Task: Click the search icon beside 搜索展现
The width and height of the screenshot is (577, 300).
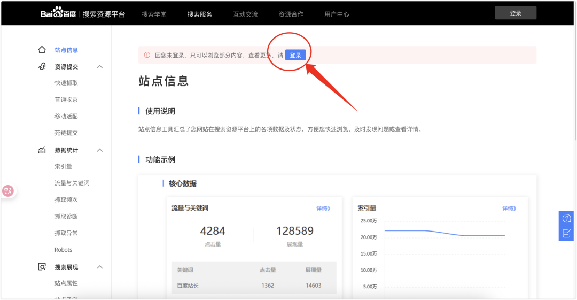Action: point(42,266)
